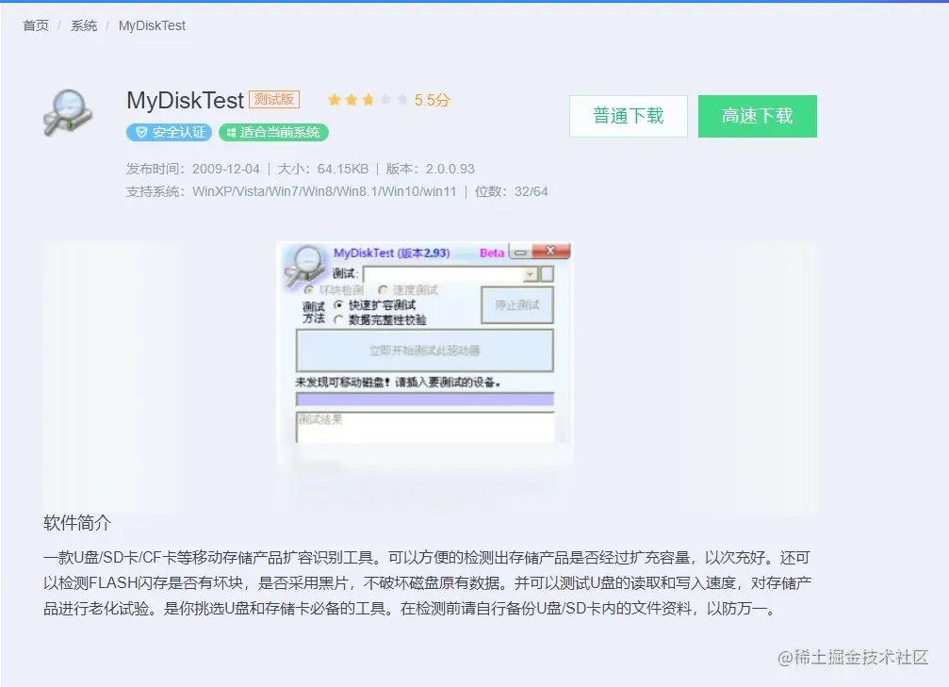Viewport: 949px width, 687px height.
Task: Click the MyDiskTest breadcrumb entry
Action: [x=152, y=25]
